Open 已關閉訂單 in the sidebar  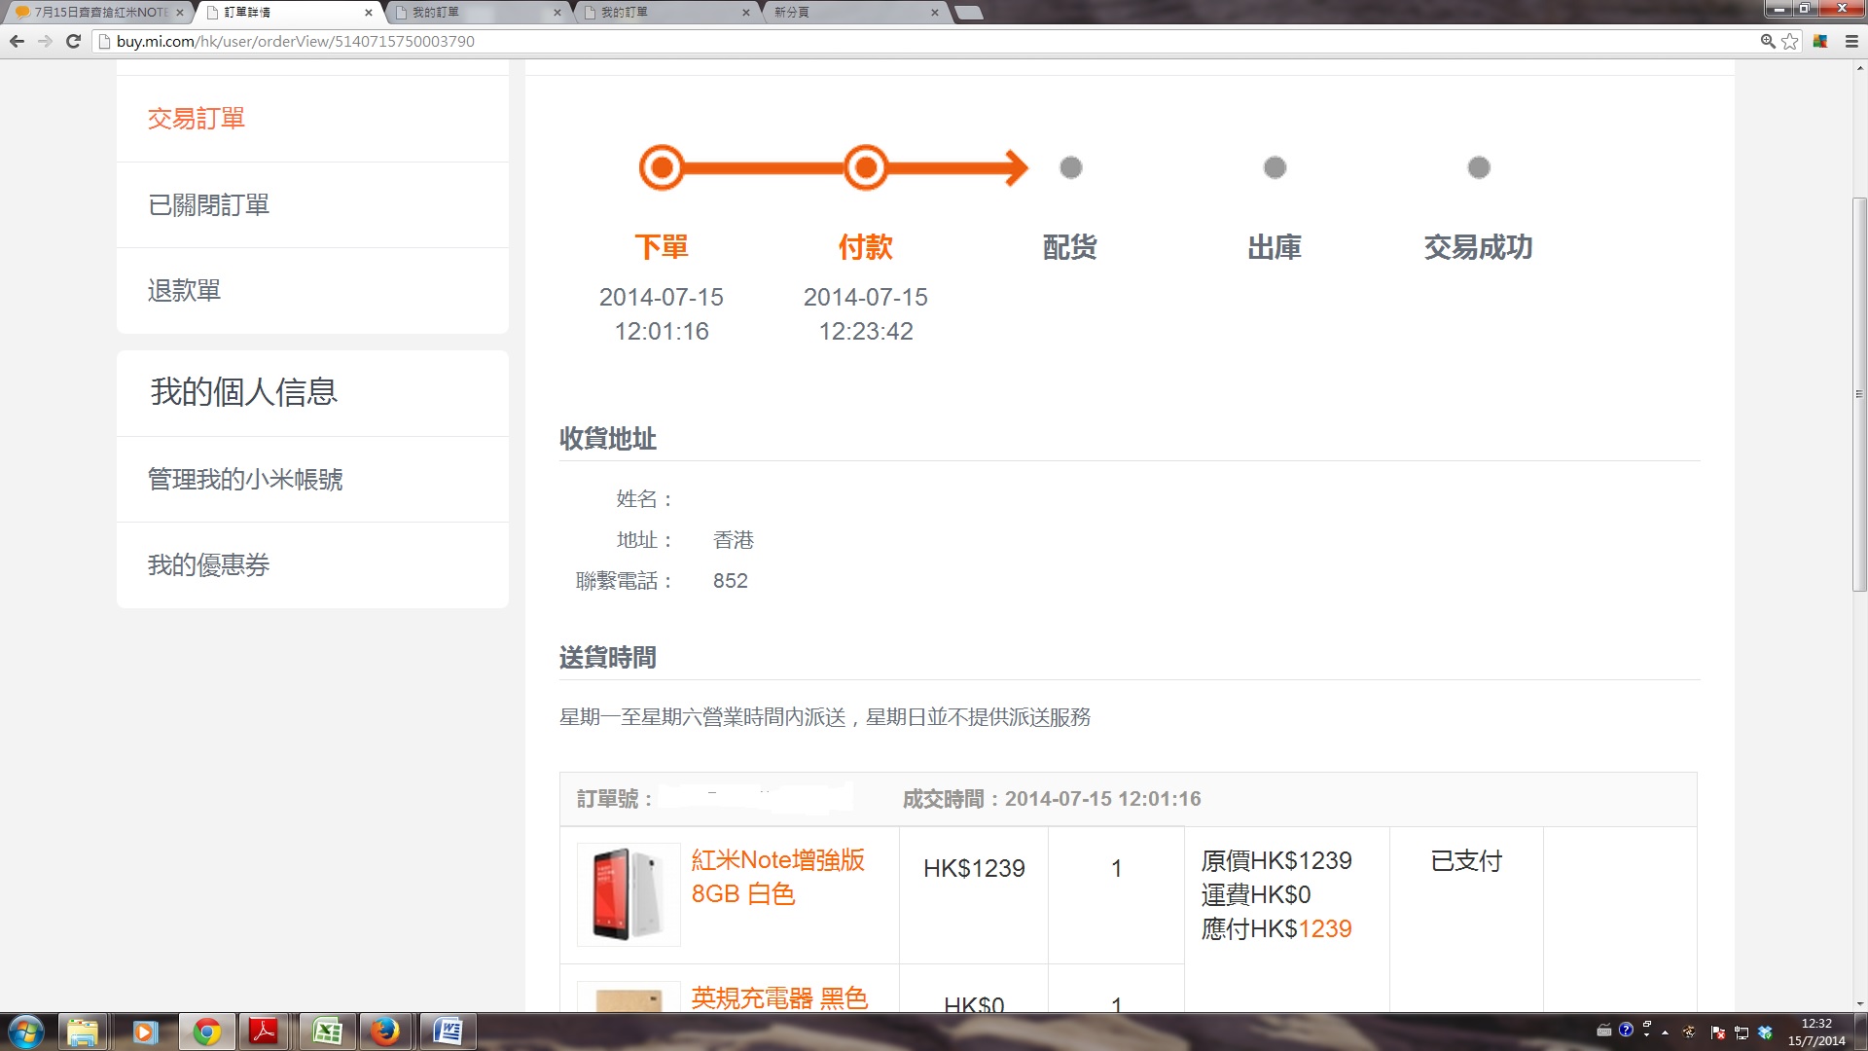coord(208,204)
